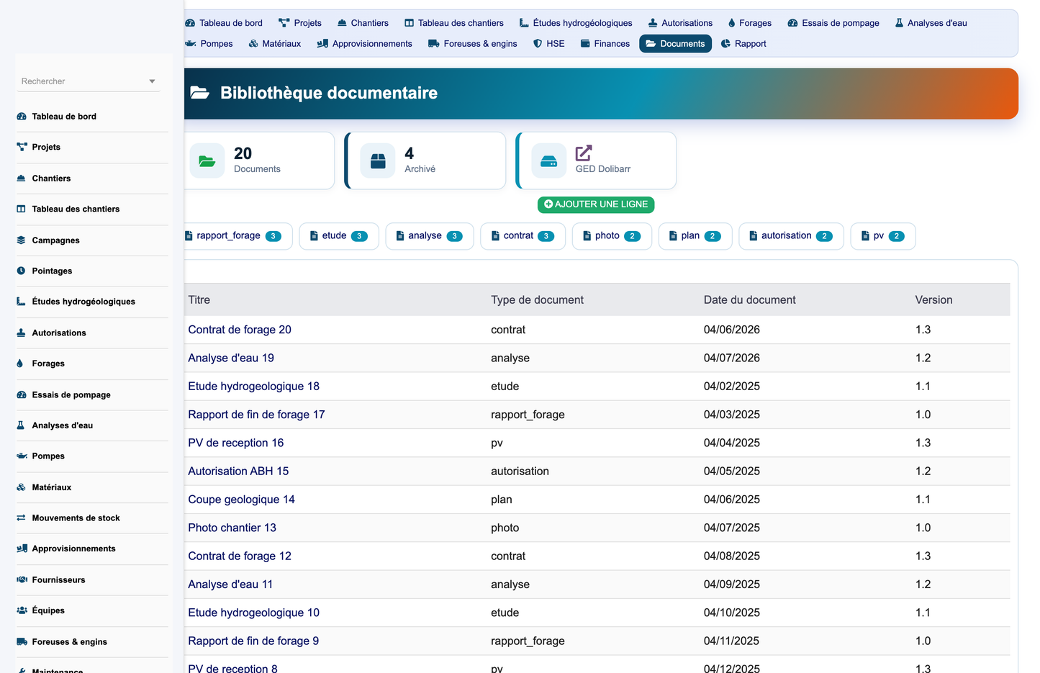Click the Pointages sidebar clock icon

[22, 271]
